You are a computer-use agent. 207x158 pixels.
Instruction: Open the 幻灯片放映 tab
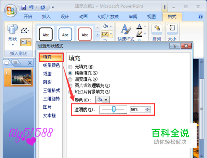click(108, 17)
